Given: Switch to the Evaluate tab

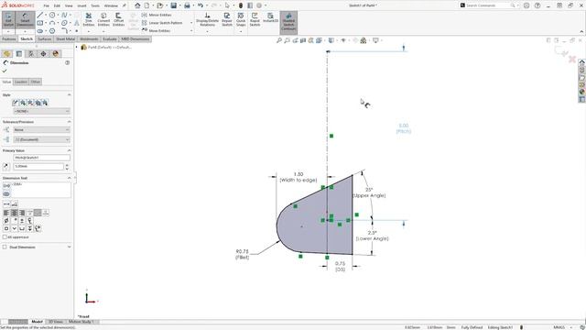Looking at the screenshot, I should (x=110, y=38).
